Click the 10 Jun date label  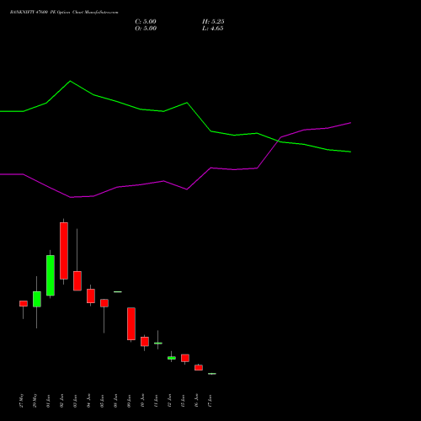[143, 401]
